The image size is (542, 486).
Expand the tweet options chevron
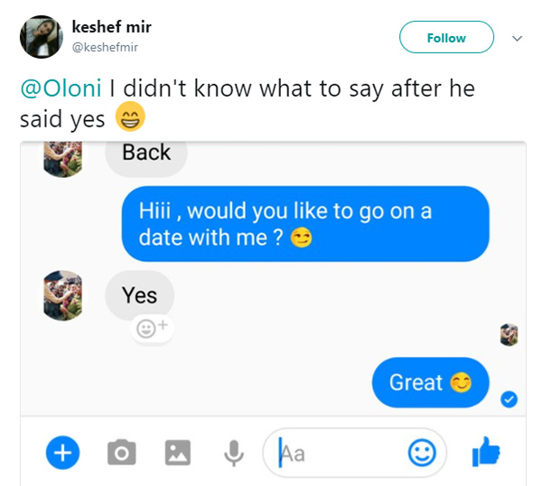coord(517,38)
